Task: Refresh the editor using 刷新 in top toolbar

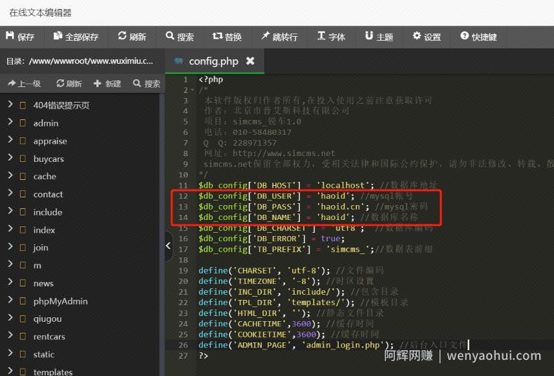Action: [132, 37]
